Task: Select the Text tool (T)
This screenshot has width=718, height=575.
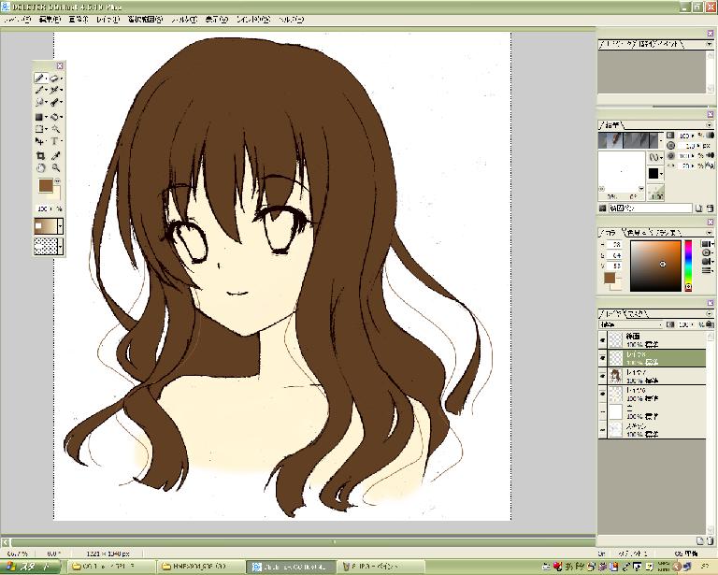Action: click(55, 141)
